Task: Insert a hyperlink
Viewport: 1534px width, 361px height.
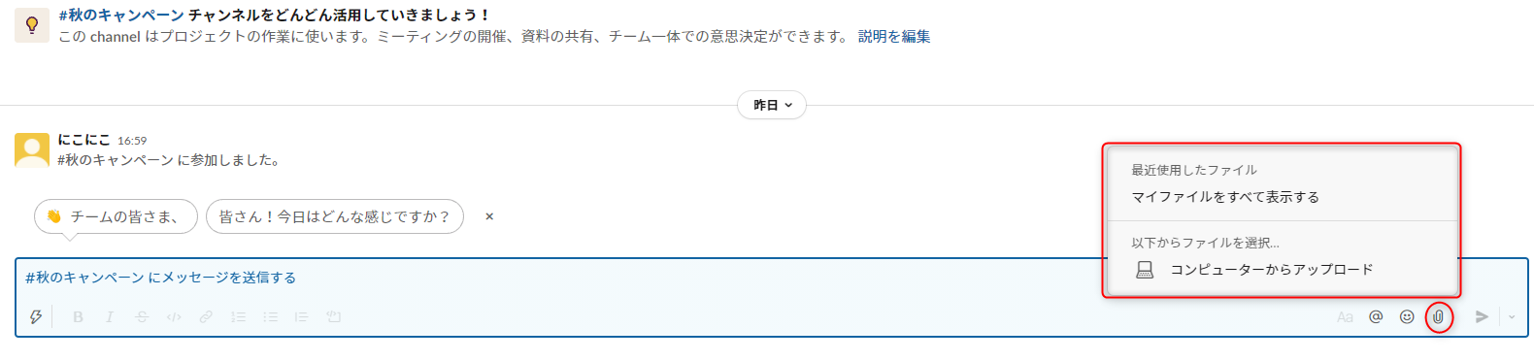Action: [206, 316]
